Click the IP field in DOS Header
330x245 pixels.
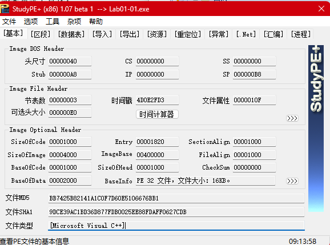coord(157,74)
